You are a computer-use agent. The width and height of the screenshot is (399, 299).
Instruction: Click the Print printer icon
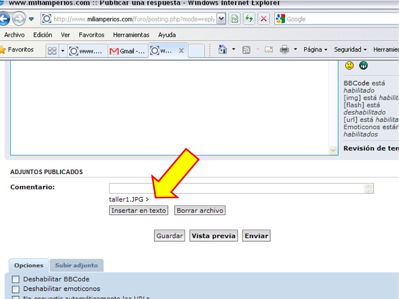coord(284,49)
